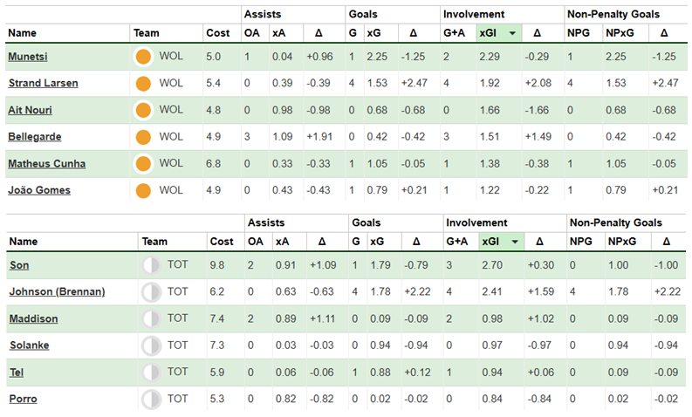692x417 pixels.
Task: Click Tottenham badge beside Johnson (Brennan)
Action: tap(151, 292)
